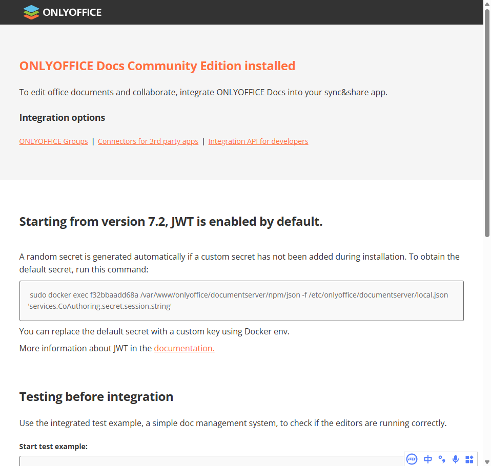Click the 'ONLYOFFICE Docs Community Edition installed' heading
491x466 pixels.
[x=157, y=66]
